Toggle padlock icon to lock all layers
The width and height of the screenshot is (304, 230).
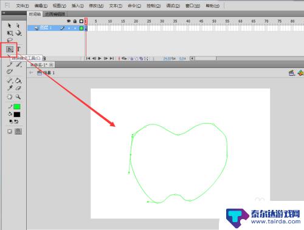click(75, 21)
